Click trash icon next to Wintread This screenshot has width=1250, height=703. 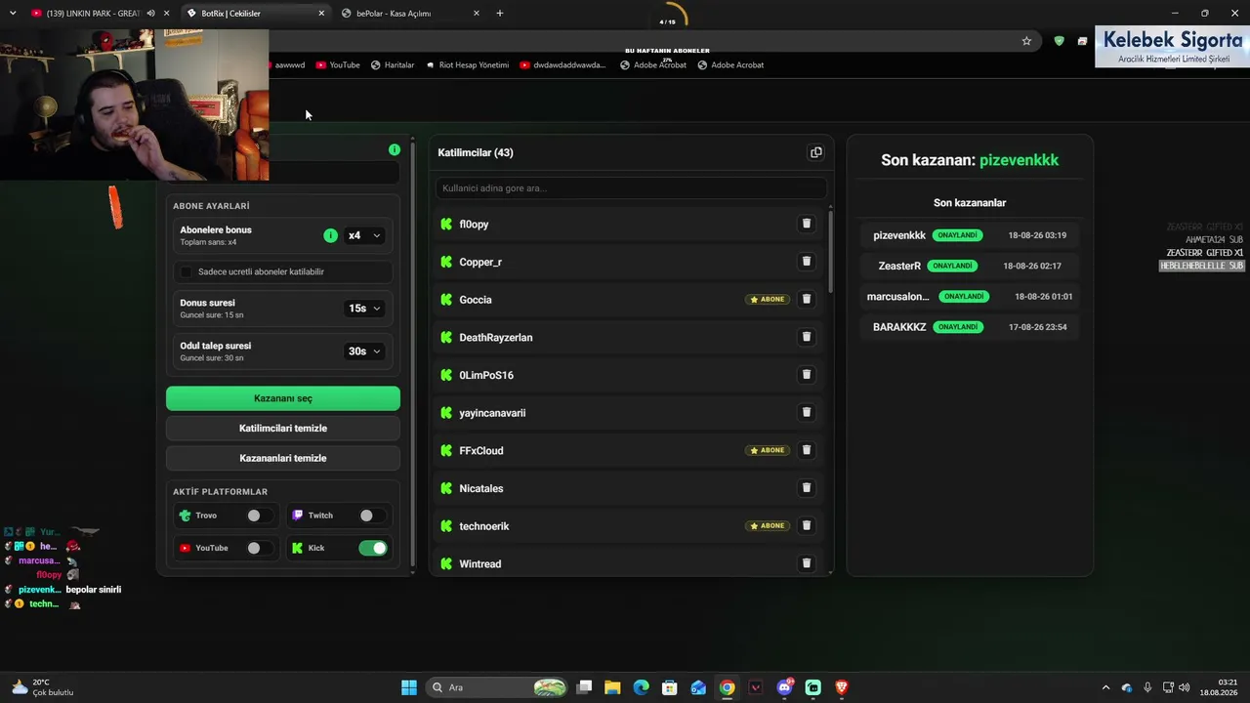click(807, 563)
